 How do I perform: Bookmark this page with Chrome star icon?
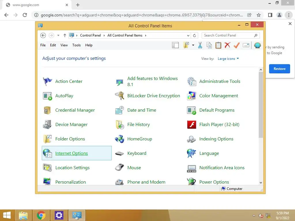259,15
